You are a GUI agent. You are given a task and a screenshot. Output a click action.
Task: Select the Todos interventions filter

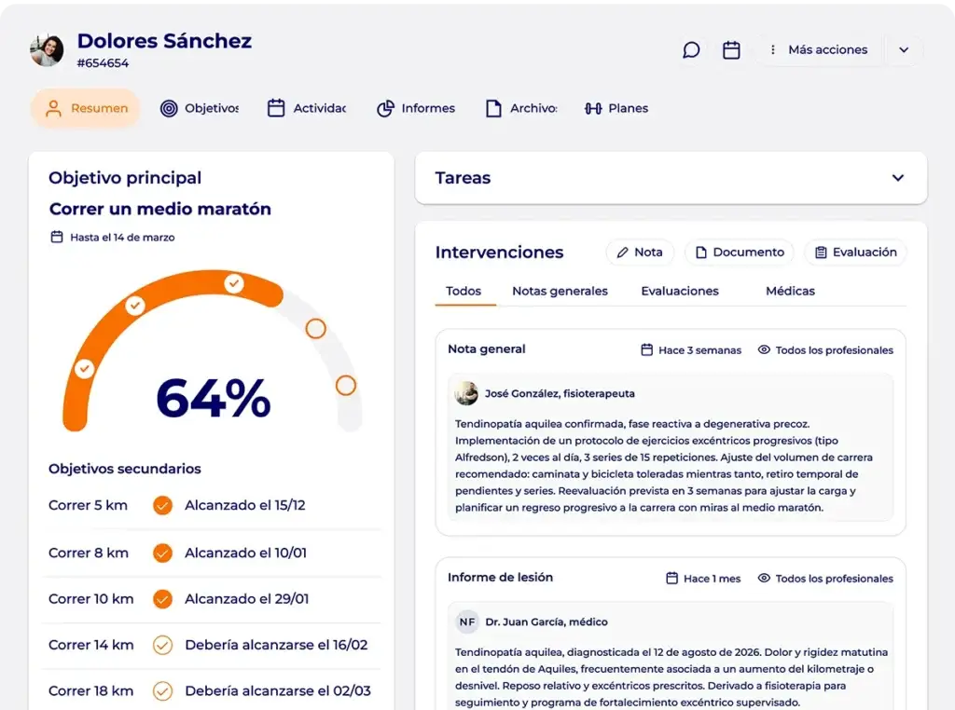[x=464, y=291]
